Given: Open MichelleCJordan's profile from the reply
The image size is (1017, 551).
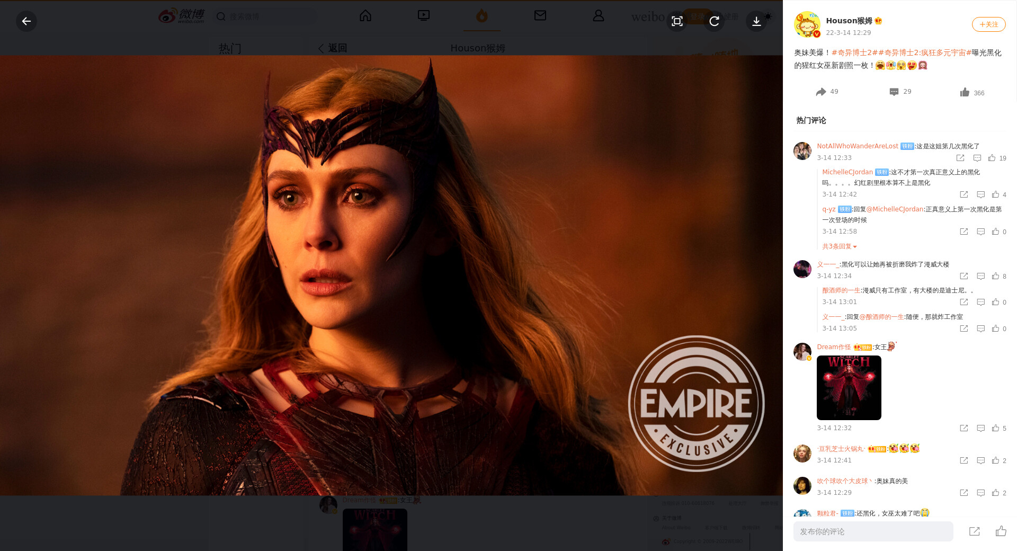Looking at the screenshot, I should pos(847,172).
